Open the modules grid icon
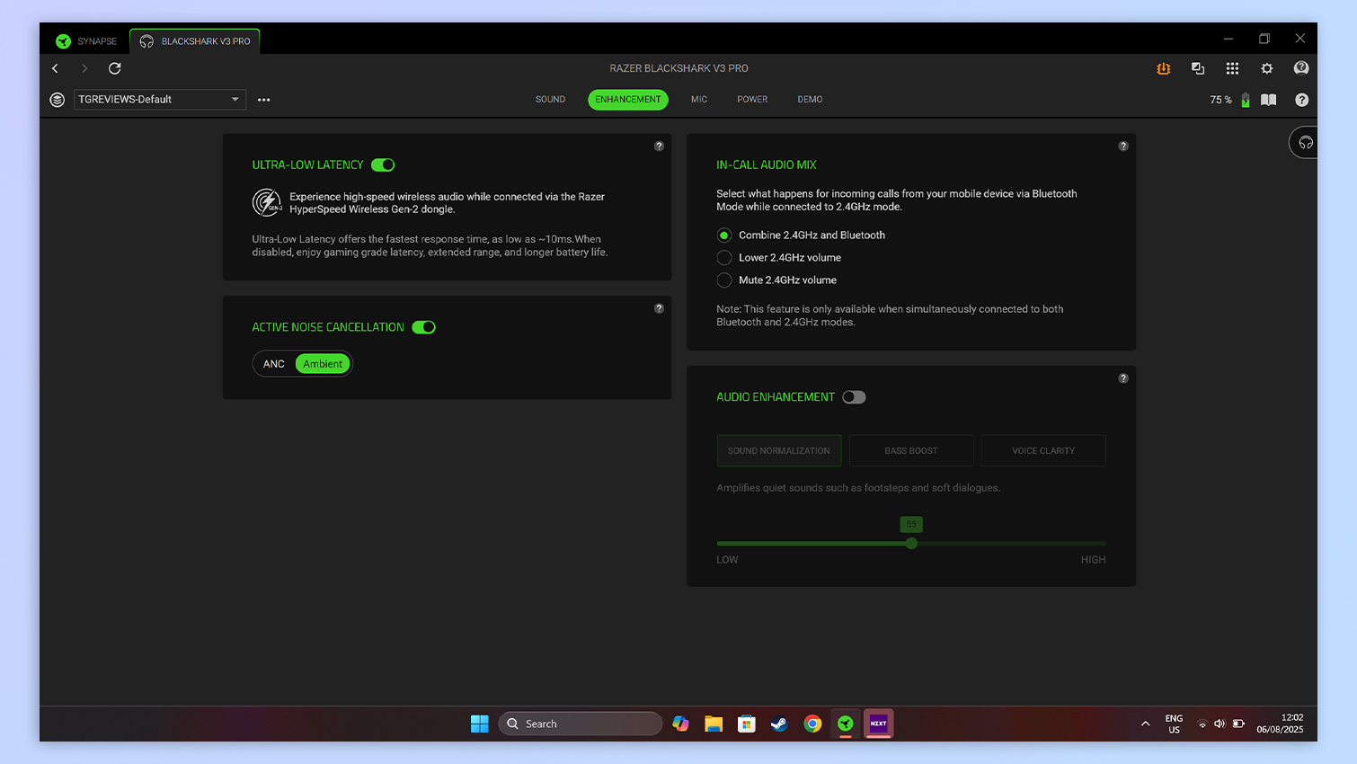Viewport: 1357px width, 764px height. [1232, 68]
